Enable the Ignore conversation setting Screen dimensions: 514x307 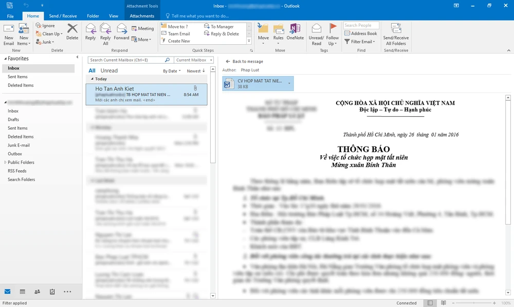(x=46, y=25)
